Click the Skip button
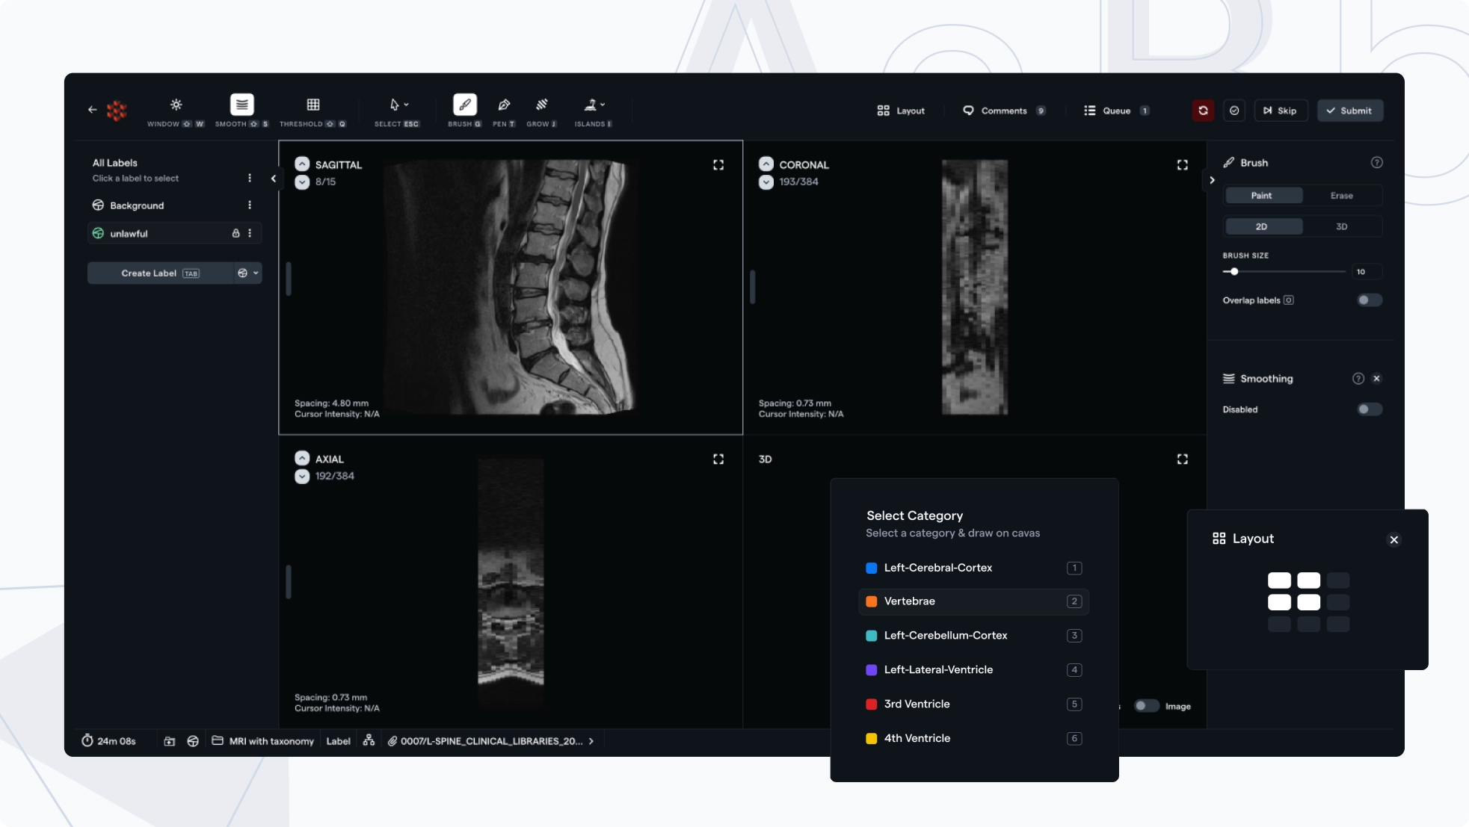This screenshot has width=1469, height=827. (1280, 111)
